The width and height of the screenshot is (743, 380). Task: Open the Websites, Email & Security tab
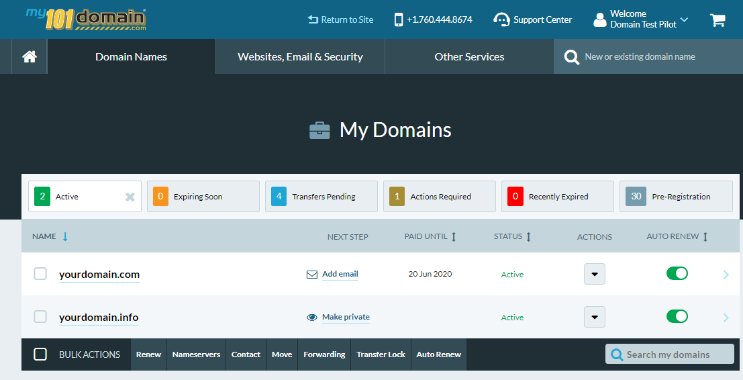coord(300,57)
